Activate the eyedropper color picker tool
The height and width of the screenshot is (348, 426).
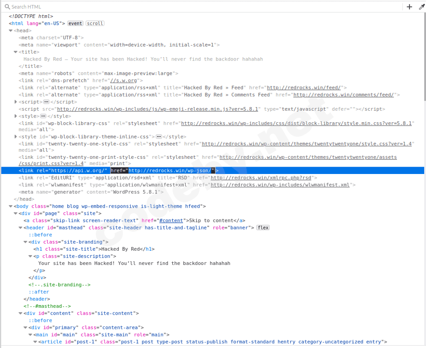click(421, 6)
